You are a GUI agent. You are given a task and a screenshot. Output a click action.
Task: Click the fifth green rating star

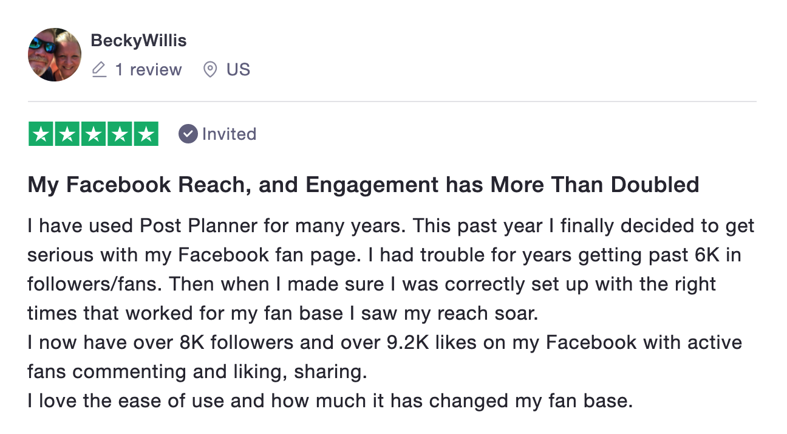coord(146,134)
